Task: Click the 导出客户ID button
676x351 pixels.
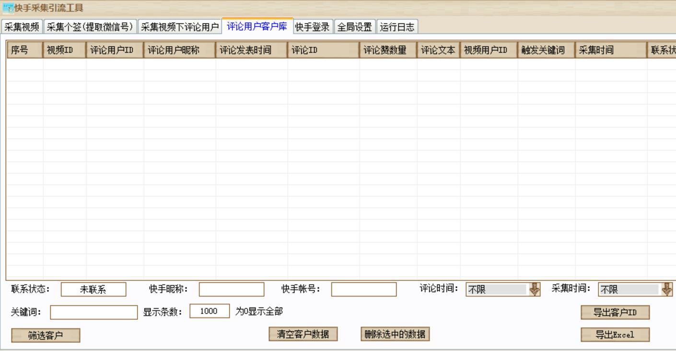Action: 616,311
